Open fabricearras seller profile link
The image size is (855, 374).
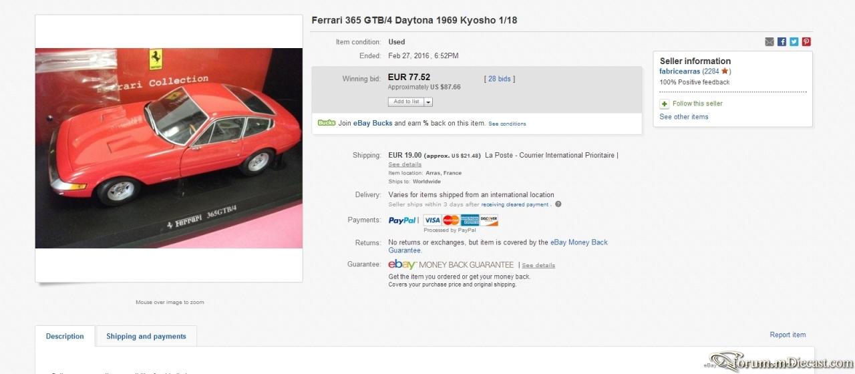tap(680, 71)
